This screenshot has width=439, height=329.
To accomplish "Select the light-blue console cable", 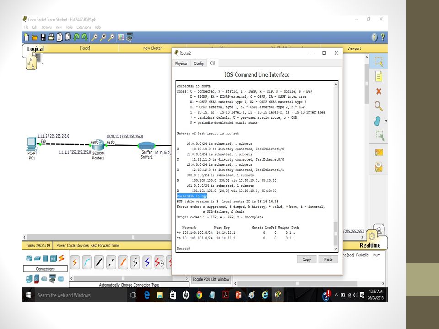I will (87, 262).
